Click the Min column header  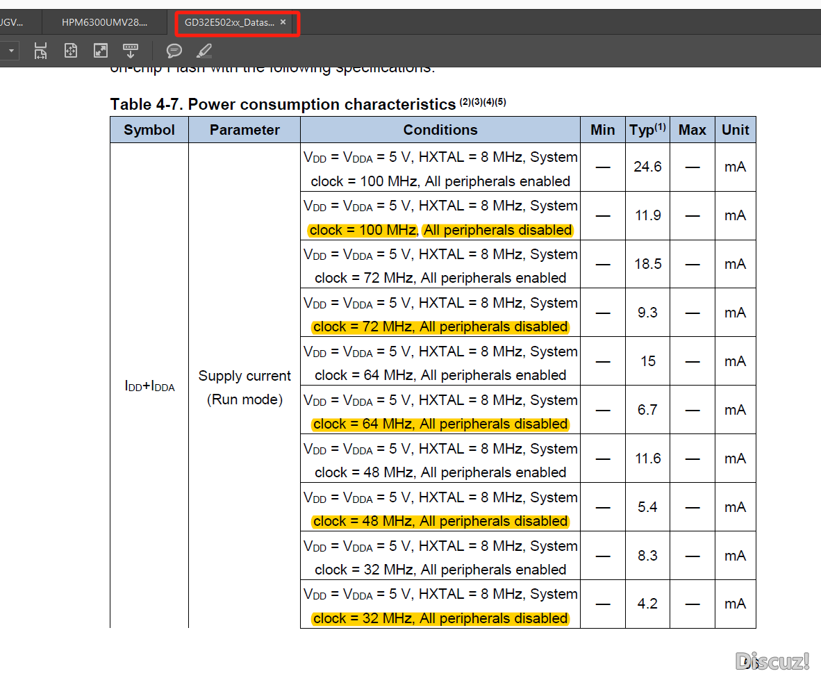603,130
